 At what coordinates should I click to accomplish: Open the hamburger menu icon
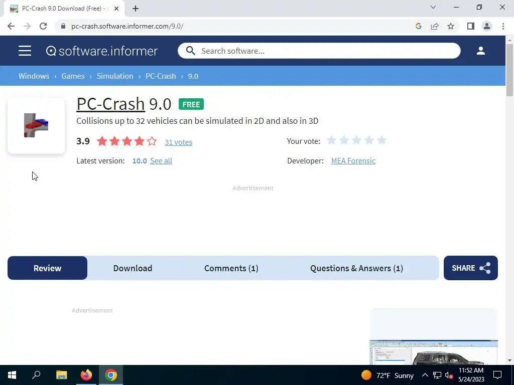click(25, 51)
